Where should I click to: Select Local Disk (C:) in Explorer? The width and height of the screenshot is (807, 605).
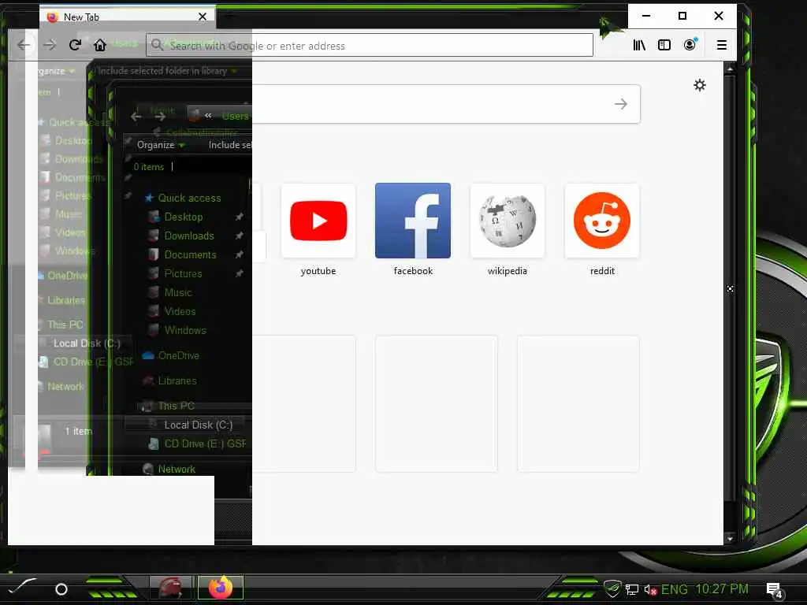pyautogui.click(x=198, y=425)
